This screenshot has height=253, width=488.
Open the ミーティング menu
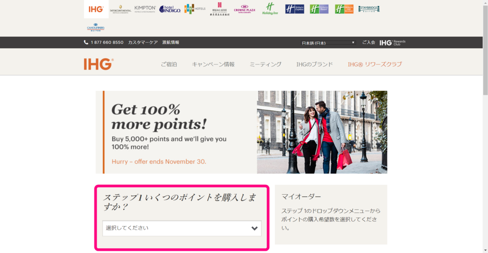[x=265, y=64]
